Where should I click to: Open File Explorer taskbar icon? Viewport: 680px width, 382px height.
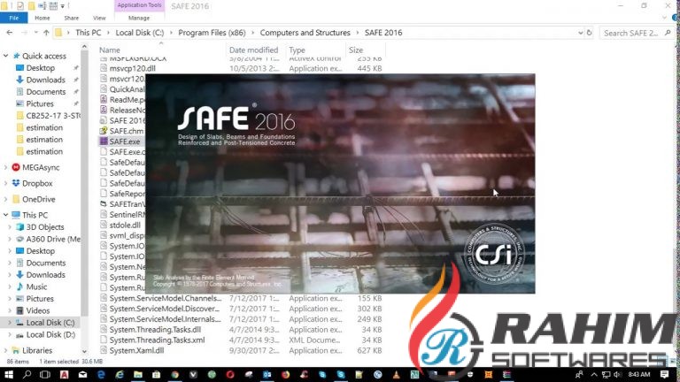tap(138, 375)
